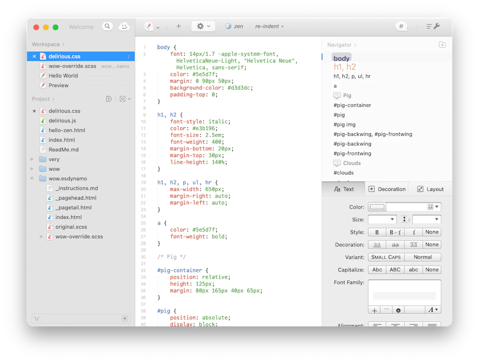The image size is (479, 362).
Task: Apply underline decoration
Action: pyautogui.click(x=377, y=245)
